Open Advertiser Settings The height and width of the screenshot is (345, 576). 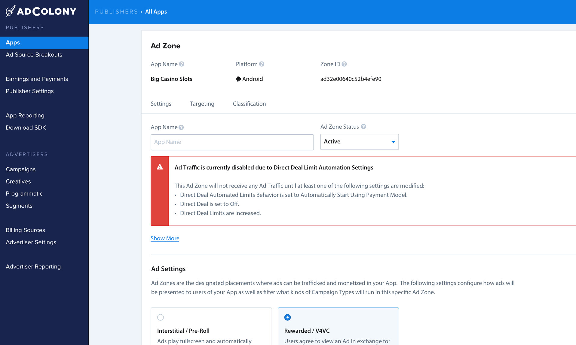(x=31, y=242)
